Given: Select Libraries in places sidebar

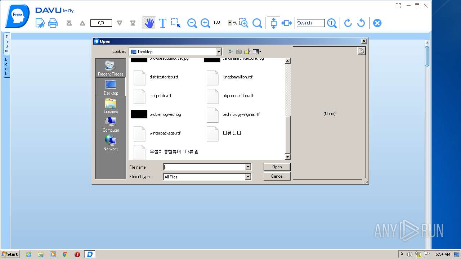Looking at the screenshot, I should (x=111, y=106).
